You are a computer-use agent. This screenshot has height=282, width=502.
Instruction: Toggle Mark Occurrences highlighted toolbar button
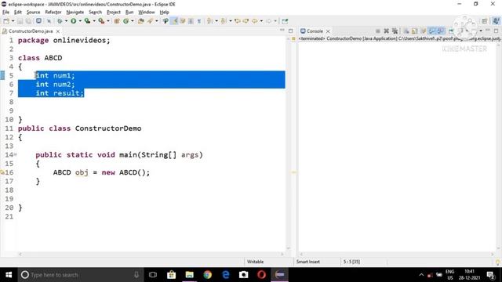[x=174, y=21]
